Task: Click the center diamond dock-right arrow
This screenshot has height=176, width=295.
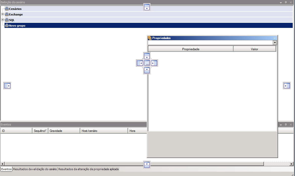Action: 154,63
